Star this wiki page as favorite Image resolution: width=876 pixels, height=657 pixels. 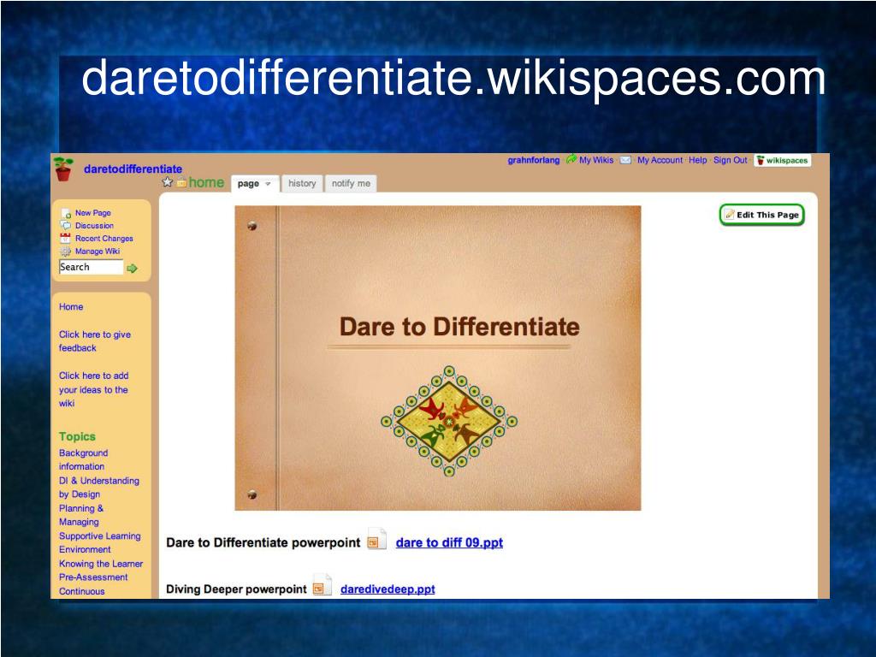(167, 182)
